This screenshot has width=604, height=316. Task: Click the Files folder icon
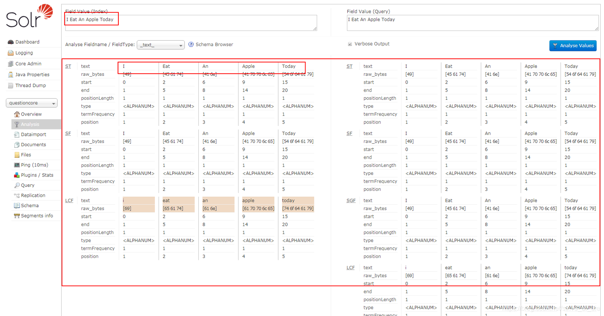17,155
